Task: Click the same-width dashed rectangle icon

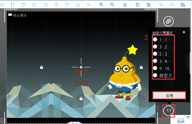Action: 23,5
